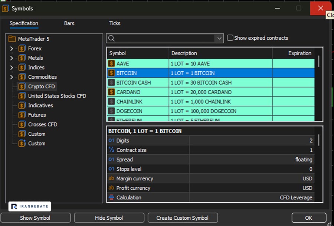Sort by the Symbol column header
The height and width of the screenshot is (226, 334).
click(138, 53)
